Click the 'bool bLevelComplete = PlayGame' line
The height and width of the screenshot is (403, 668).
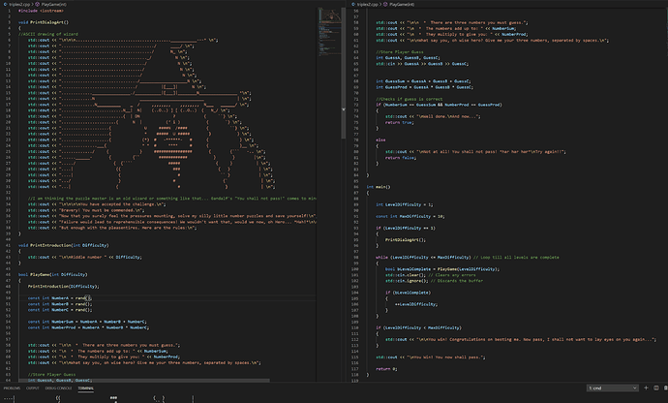[442, 269]
